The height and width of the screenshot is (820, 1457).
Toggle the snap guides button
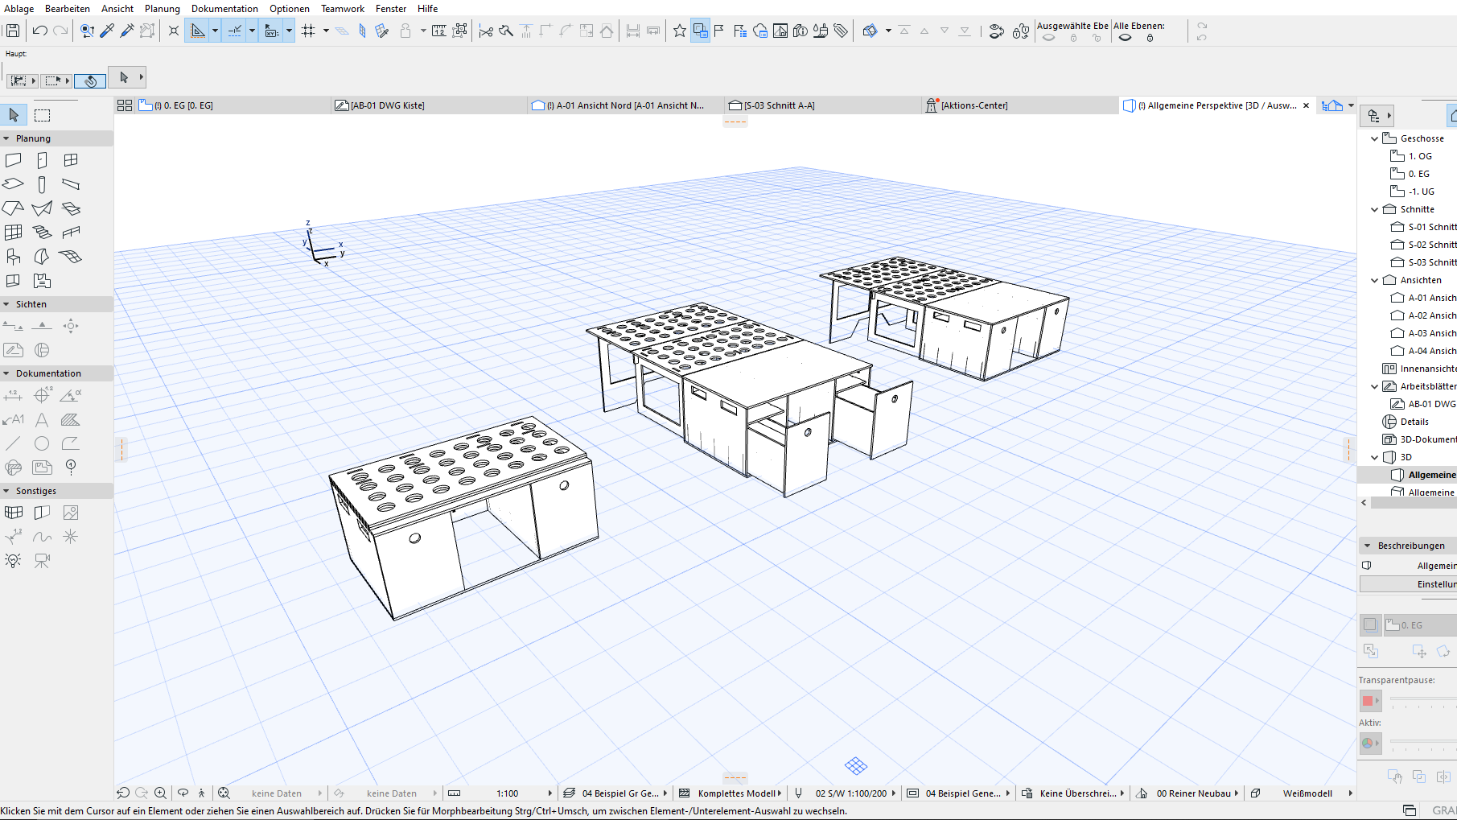click(x=235, y=31)
